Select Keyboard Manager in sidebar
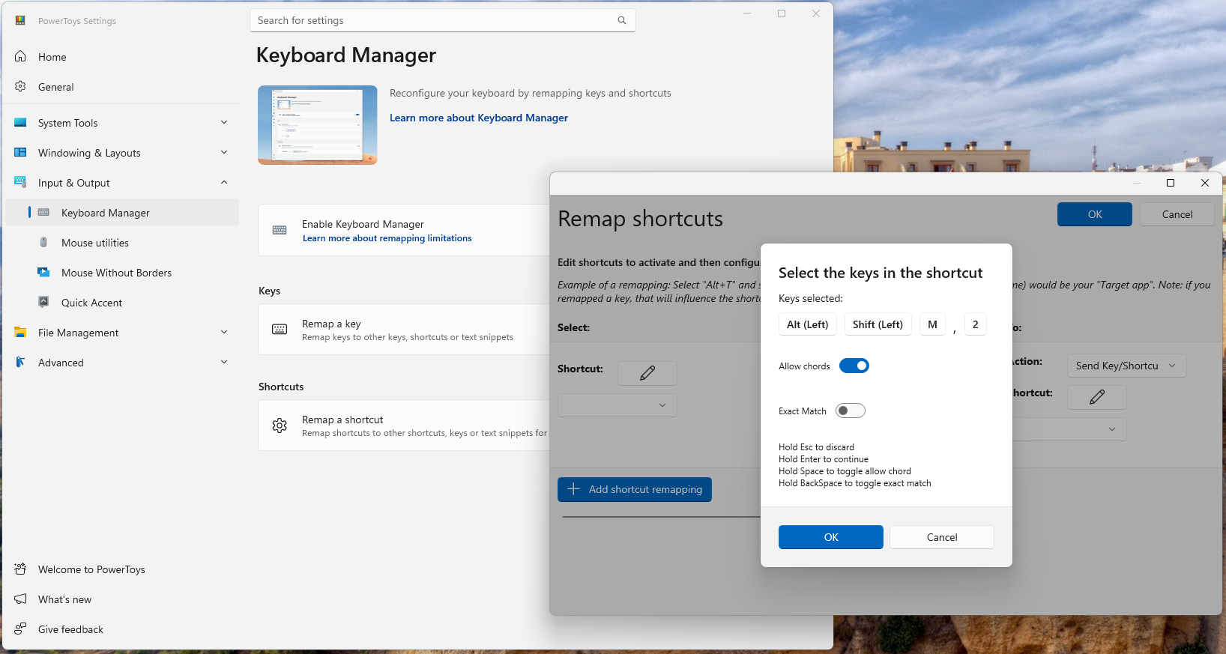This screenshot has height=654, width=1226. point(106,213)
